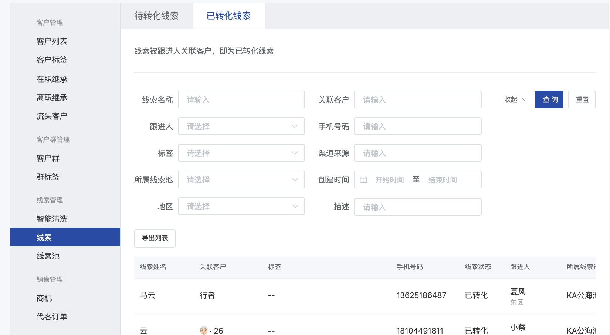Click the 手机号码 column header

tap(410, 267)
